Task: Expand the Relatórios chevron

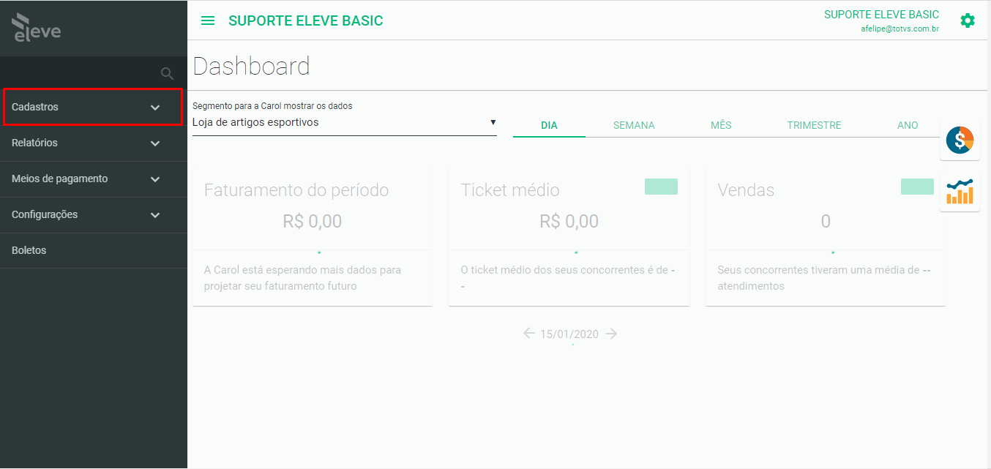Action: 155,143
